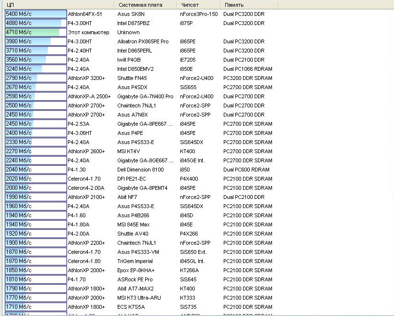Select the Shuttle AV40 board cell
The width and height of the screenshot is (394, 316).
[x=133, y=234]
